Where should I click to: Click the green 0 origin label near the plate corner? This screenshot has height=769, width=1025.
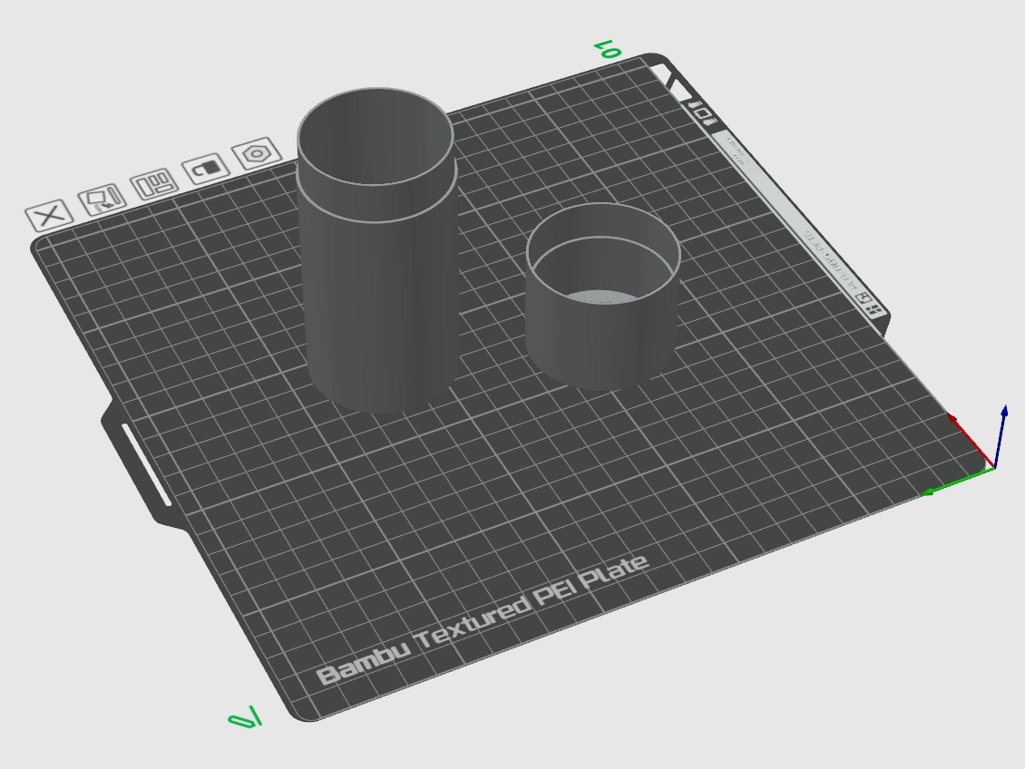(245, 717)
